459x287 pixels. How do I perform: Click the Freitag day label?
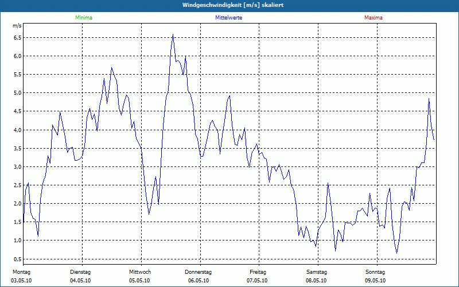click(x=258, y=272)
